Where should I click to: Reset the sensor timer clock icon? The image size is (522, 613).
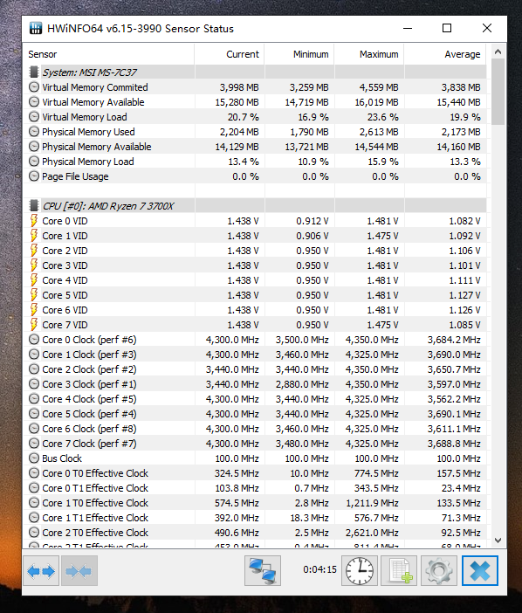point(359,571)
